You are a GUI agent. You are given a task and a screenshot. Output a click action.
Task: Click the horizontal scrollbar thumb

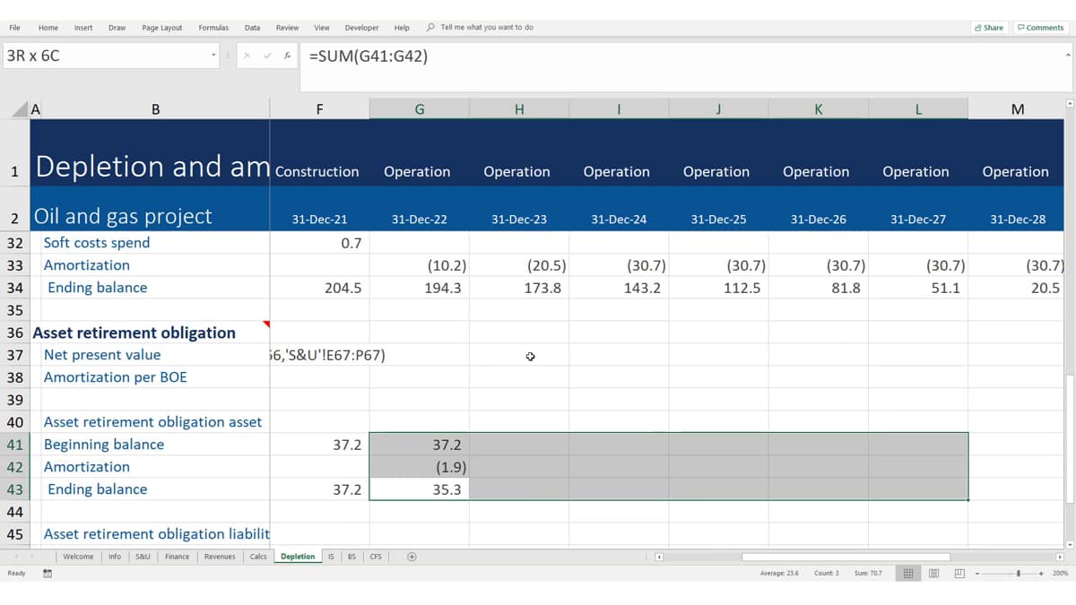(846, 557)
